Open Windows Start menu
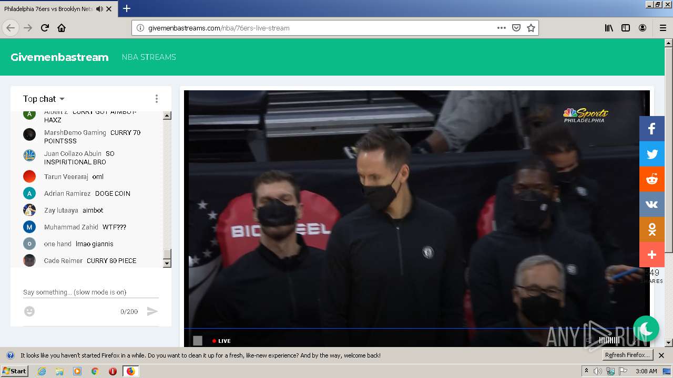Image resolution: width=673 pixels, height=378 pixels. click(x=14, y=371)
